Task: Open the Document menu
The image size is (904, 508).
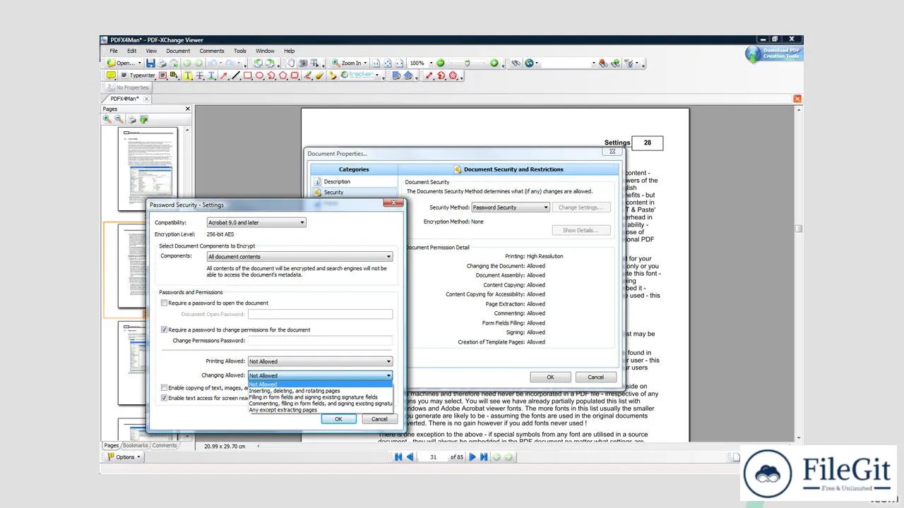Action: coord(178,51)
